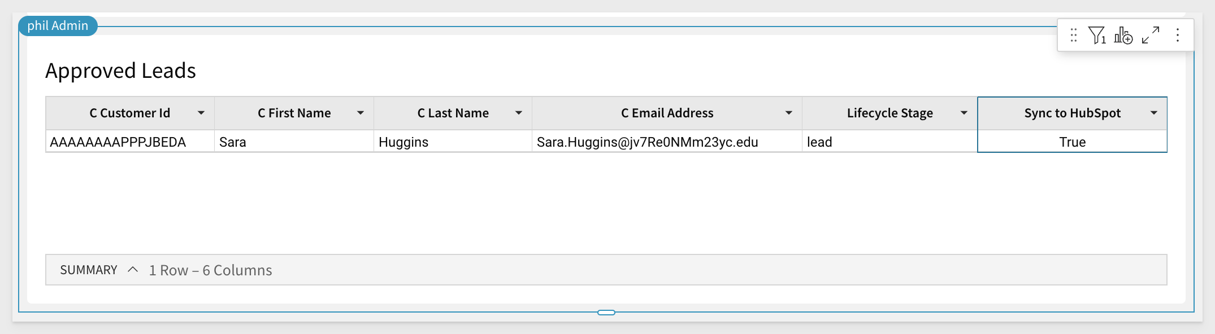
Task: Collapse the SUMMARY bar chevron
Action: (x=133, y=270)
